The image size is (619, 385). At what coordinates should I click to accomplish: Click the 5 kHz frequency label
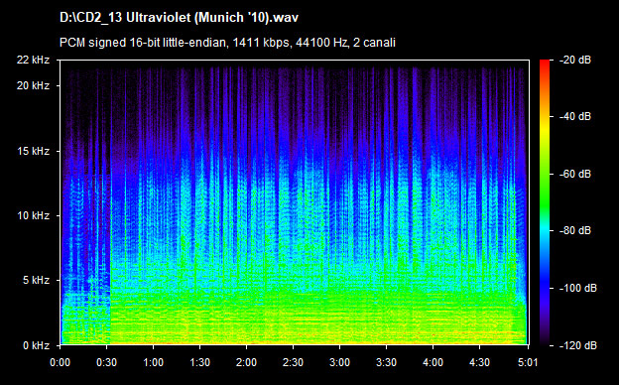(36, 281)
